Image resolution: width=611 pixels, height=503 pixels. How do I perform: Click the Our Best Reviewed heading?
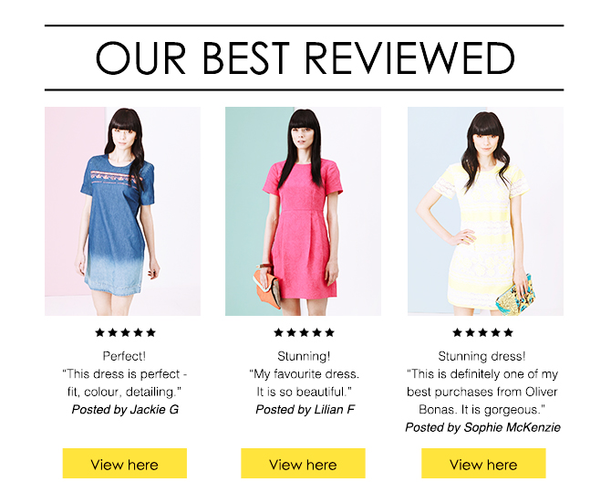coord(305,58)
